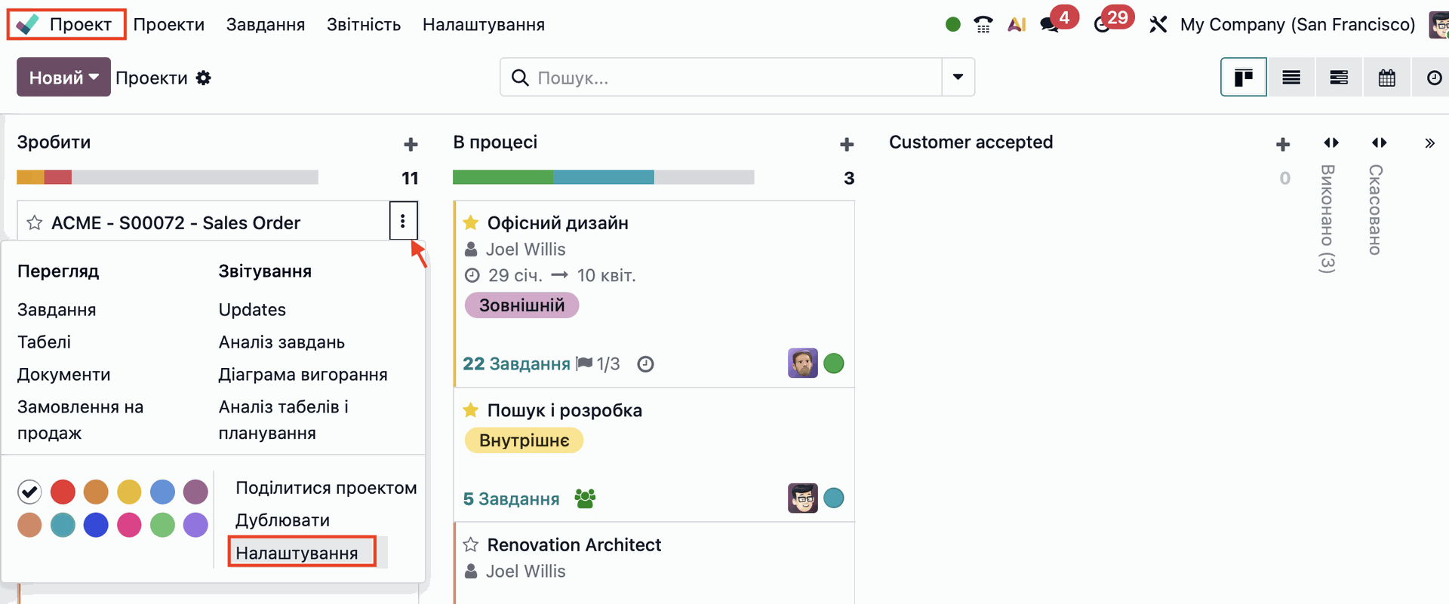The height and width of the screenshot is (604, 1449).
Task: Open the Звітність menu
Action: pos(363,25)
